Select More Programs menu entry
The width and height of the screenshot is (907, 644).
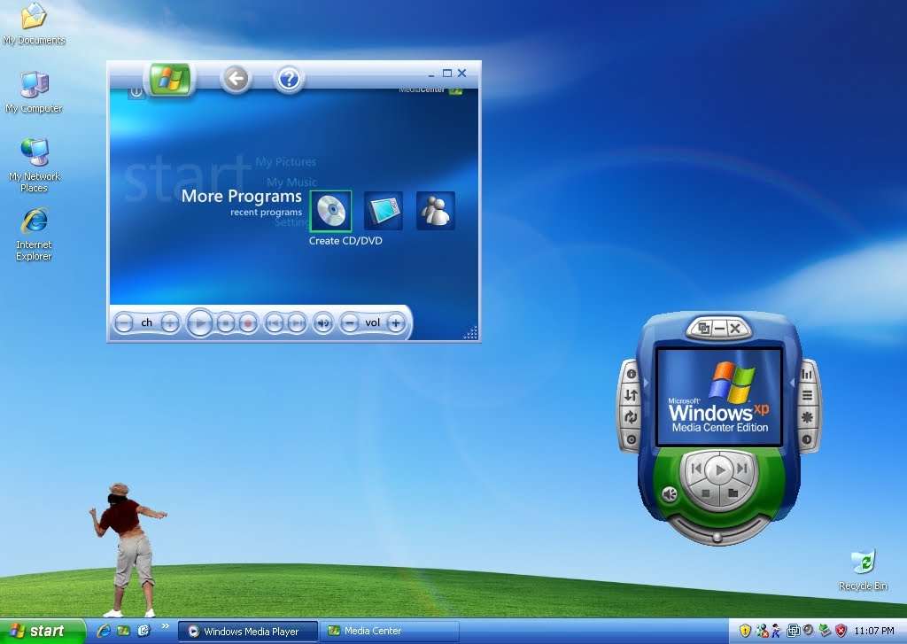pos(241,196)
